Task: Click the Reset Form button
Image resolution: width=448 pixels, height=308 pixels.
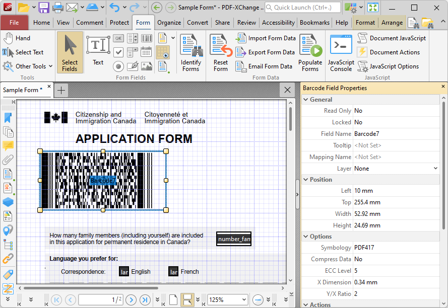Action: click(221, 52)
